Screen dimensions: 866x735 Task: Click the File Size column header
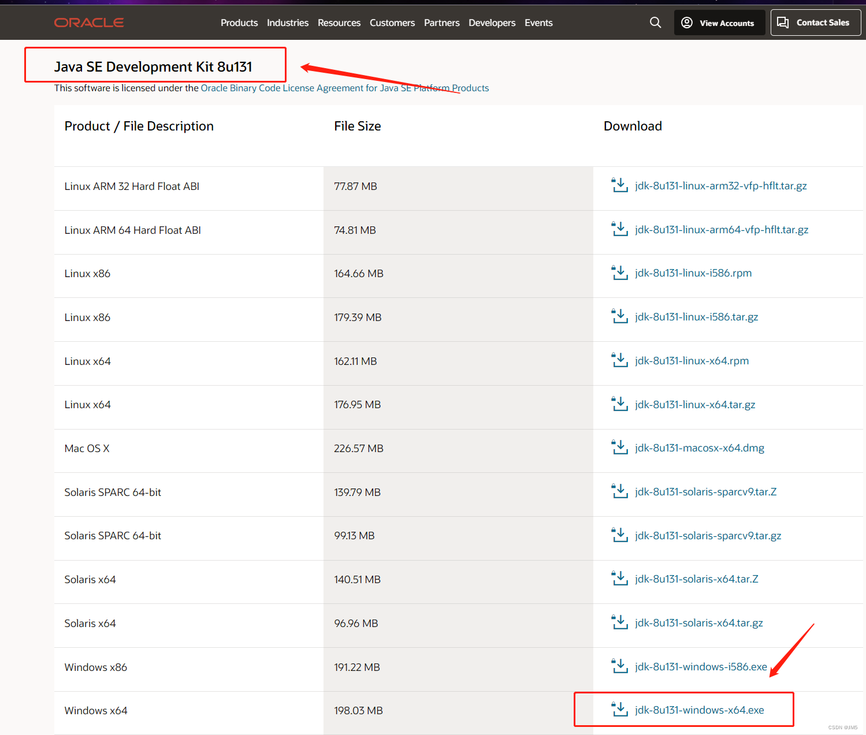click(x=358, y=126)
